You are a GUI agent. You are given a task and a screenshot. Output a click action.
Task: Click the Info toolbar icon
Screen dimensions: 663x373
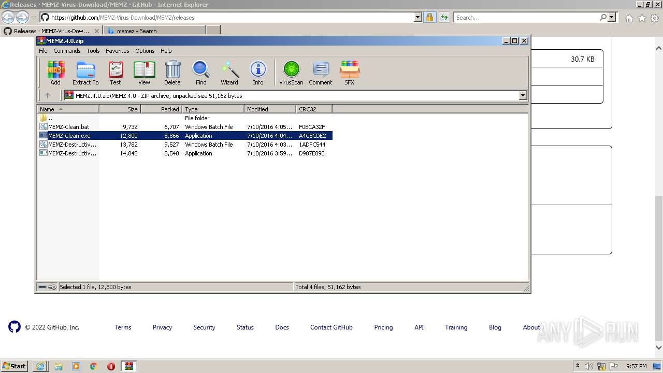[258, 73]
